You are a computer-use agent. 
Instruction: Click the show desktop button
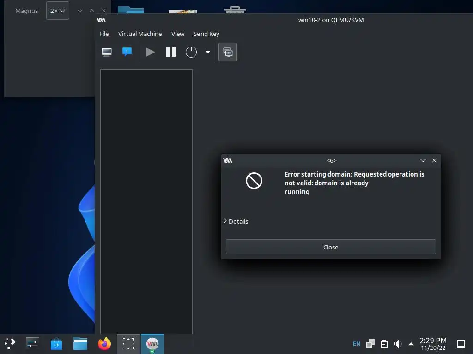pos(461,344)
